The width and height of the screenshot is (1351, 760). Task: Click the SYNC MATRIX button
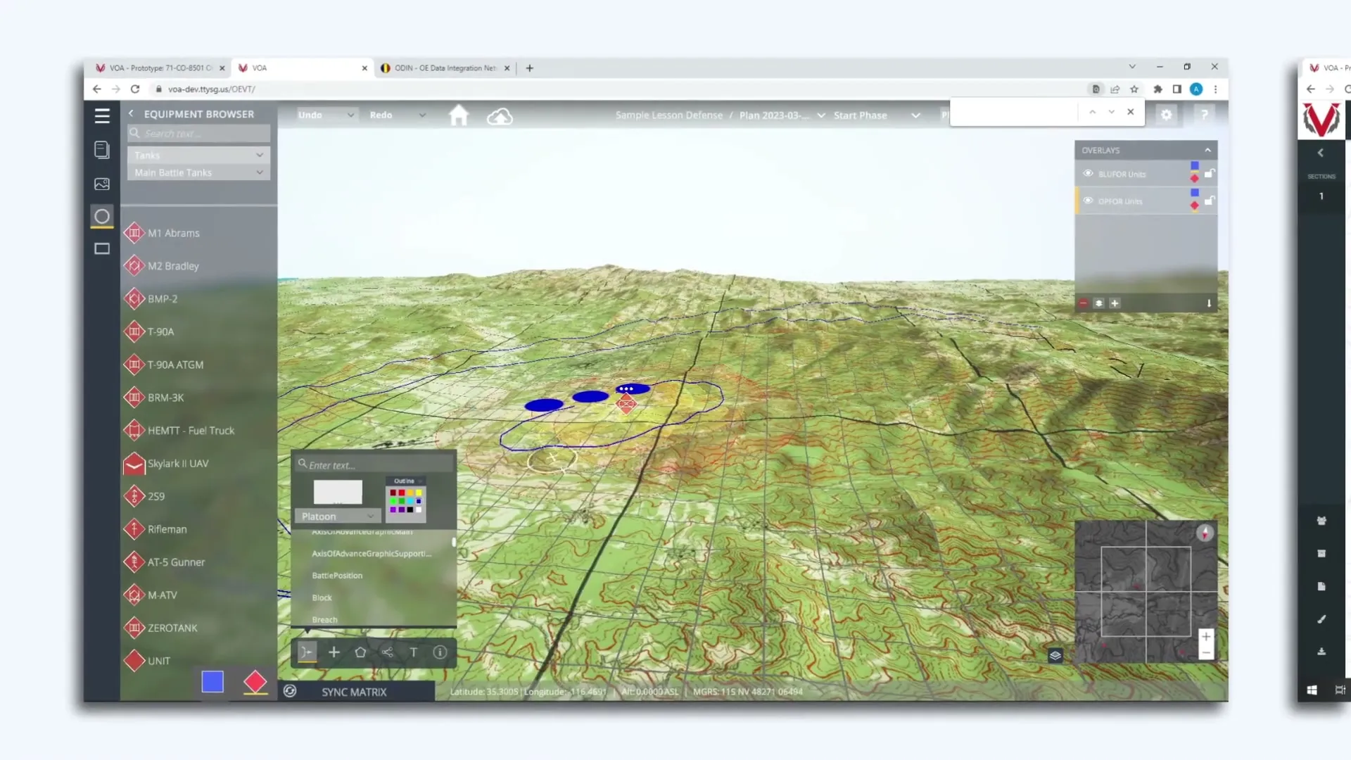pyautogui.click(x=354, y=692)
